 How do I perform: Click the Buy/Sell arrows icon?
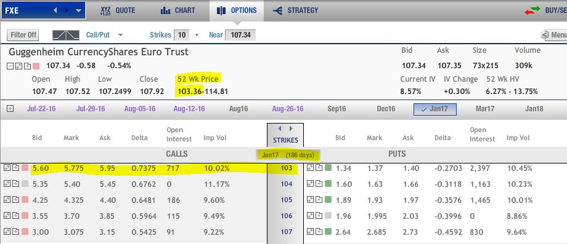coord(532,10)
